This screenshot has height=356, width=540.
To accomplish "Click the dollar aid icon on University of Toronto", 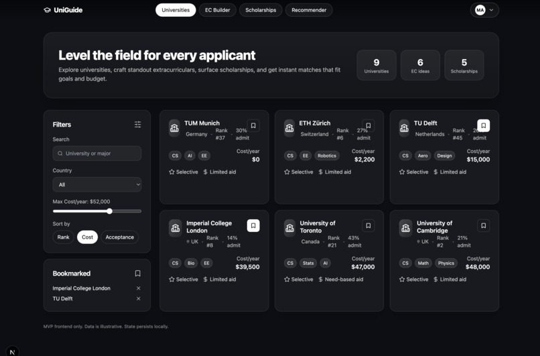I will point(321,279).
